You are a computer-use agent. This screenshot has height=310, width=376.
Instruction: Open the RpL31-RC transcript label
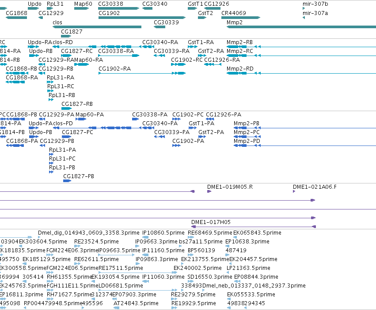tap(61, 86)
